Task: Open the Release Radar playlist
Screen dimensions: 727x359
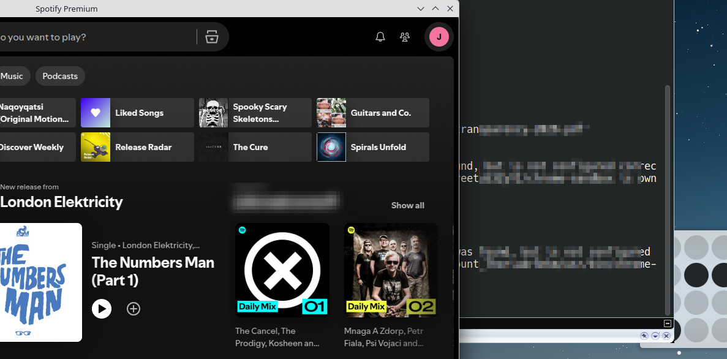Action: point(137,147)
